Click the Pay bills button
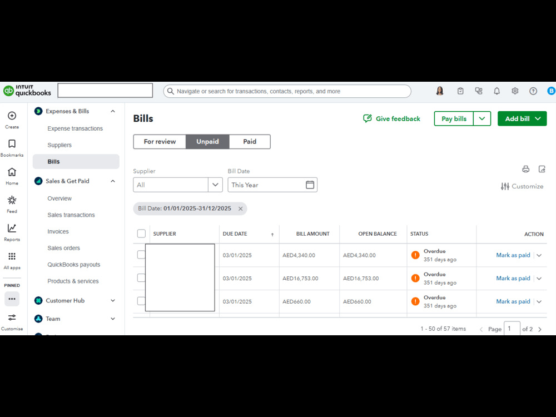Viewport: 556px width, 417px height. point(454,118)
